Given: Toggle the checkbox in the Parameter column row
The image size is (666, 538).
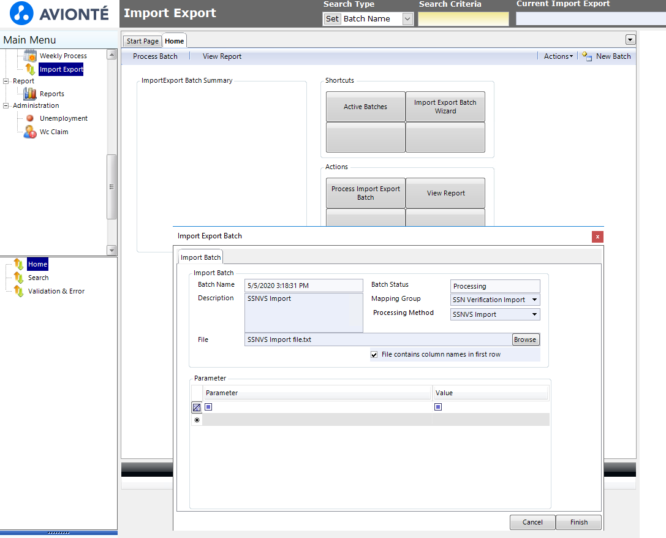Looking at the screenshot, I should point(208,407).
